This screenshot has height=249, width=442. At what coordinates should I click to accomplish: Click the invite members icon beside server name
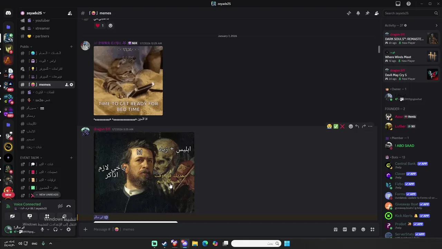[70, 13]
